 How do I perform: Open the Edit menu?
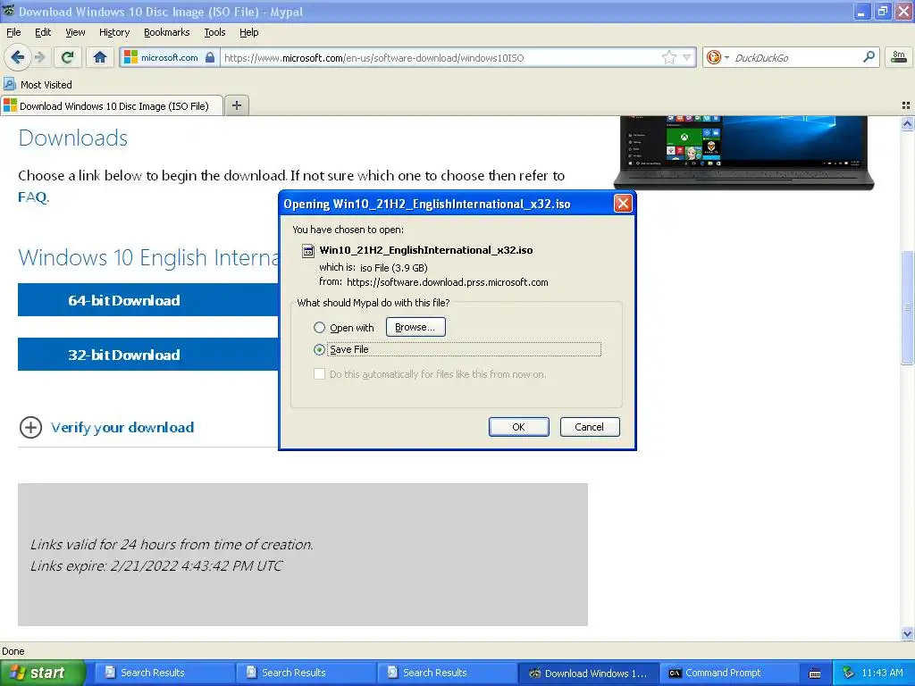[43, 32]
